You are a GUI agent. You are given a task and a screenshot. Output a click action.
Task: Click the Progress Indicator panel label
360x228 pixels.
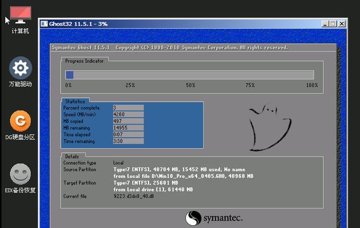pos(84,61)
